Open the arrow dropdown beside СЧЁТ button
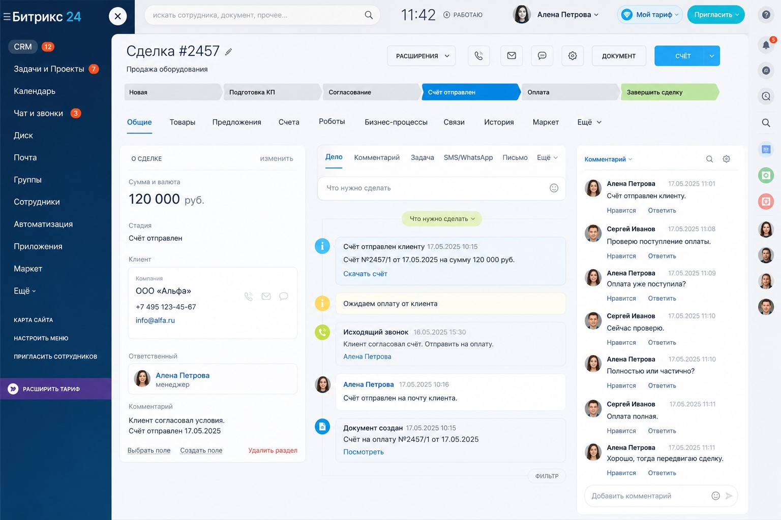The width and height of the screenshot is (781, 520). [x=711, y=56]
